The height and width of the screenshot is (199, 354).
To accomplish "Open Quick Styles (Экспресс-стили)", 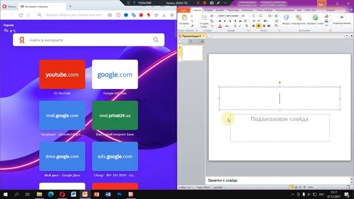I will (x=315, y=20).
